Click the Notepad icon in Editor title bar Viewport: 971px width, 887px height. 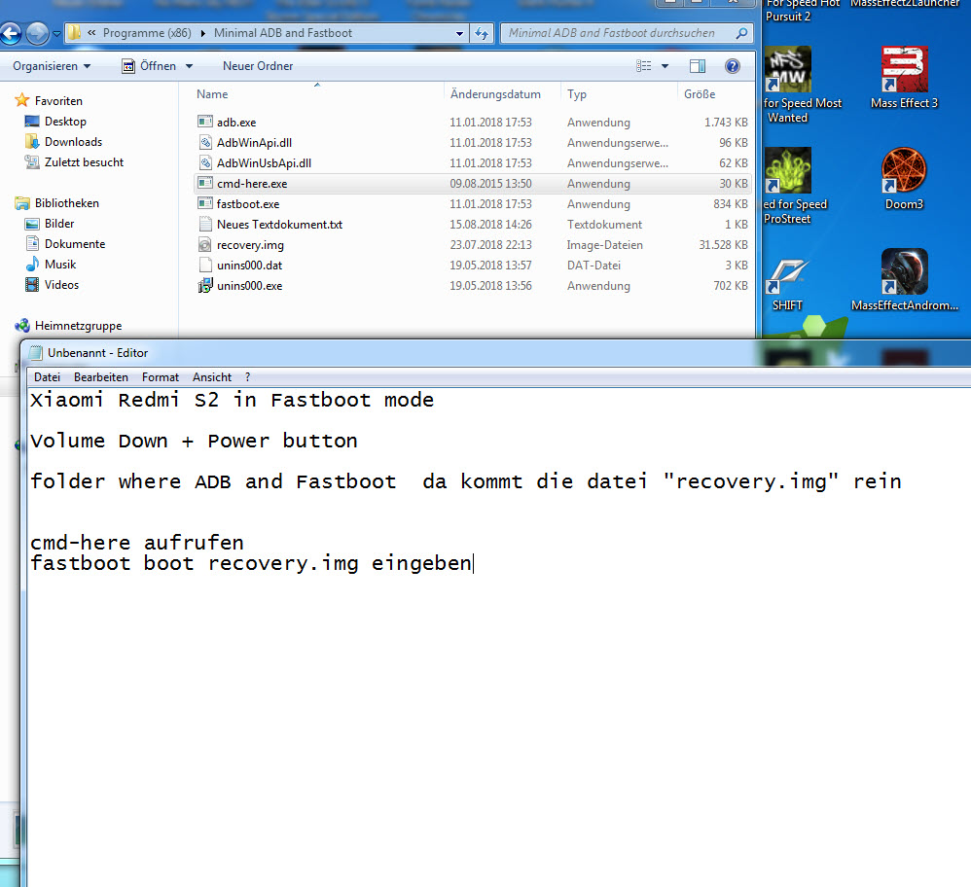tap(35, 353)
